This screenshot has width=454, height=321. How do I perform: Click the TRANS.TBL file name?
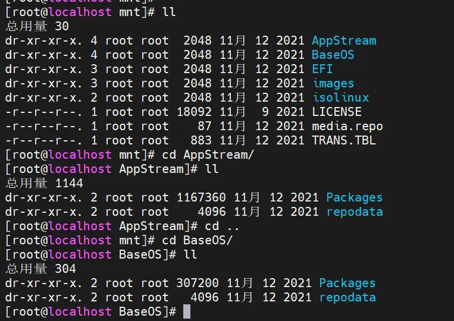344,141
